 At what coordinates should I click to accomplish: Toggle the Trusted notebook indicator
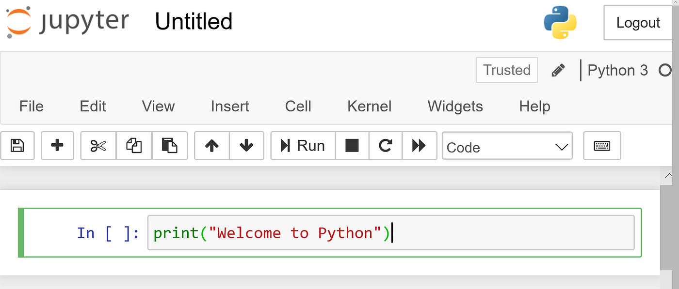point(507,70)
